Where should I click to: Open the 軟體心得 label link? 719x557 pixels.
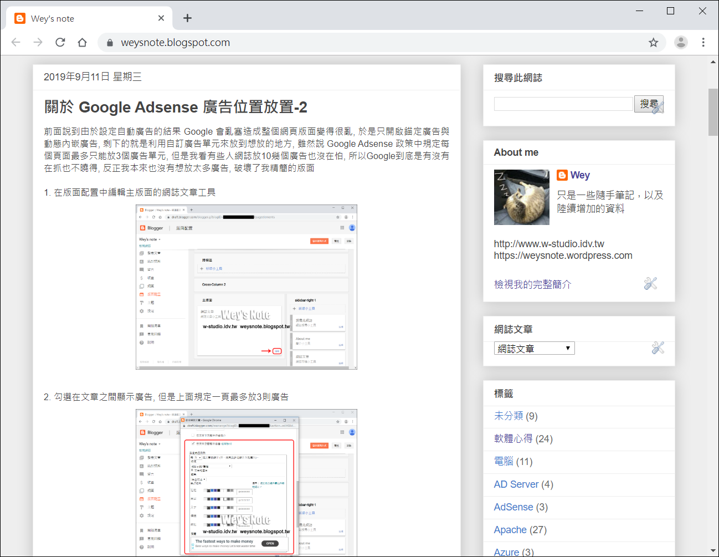513,438
